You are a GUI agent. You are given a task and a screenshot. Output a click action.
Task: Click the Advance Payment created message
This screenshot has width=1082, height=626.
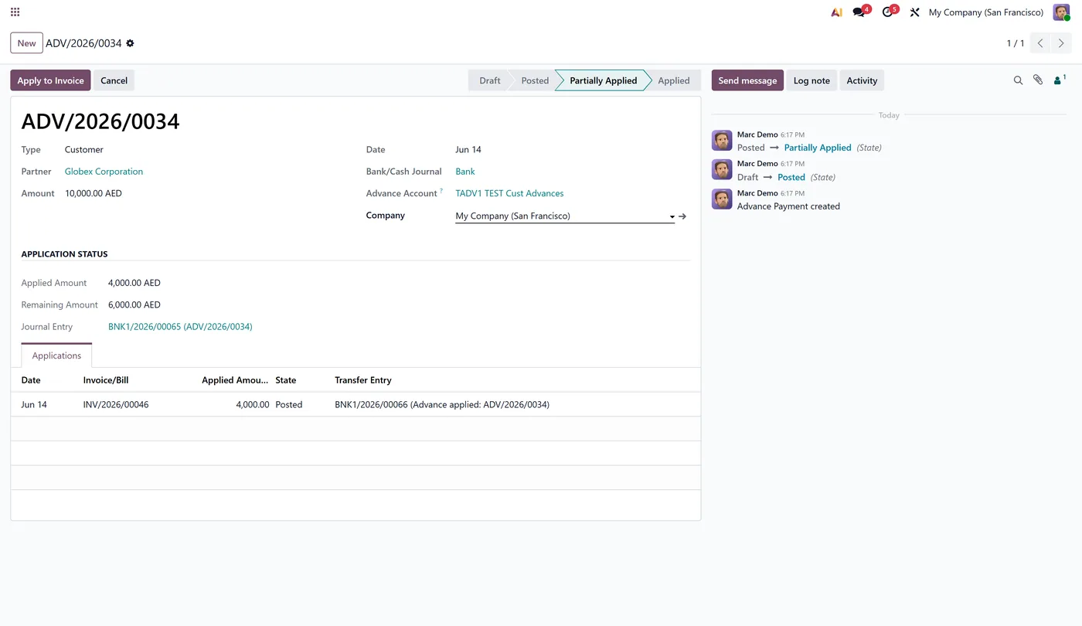[x=788, y=206]
